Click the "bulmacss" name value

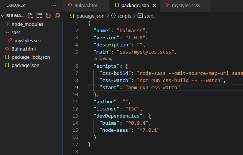point(131,31)
